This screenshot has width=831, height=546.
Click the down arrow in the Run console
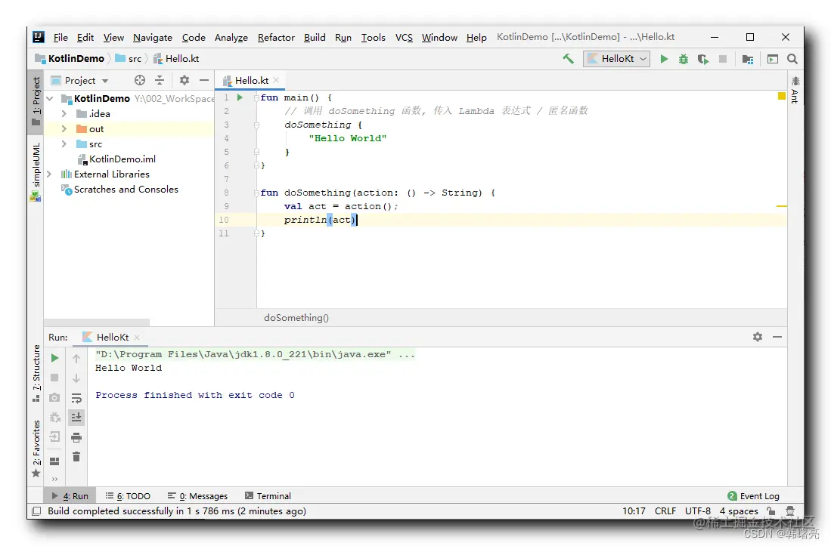click(x=76, y=378)
